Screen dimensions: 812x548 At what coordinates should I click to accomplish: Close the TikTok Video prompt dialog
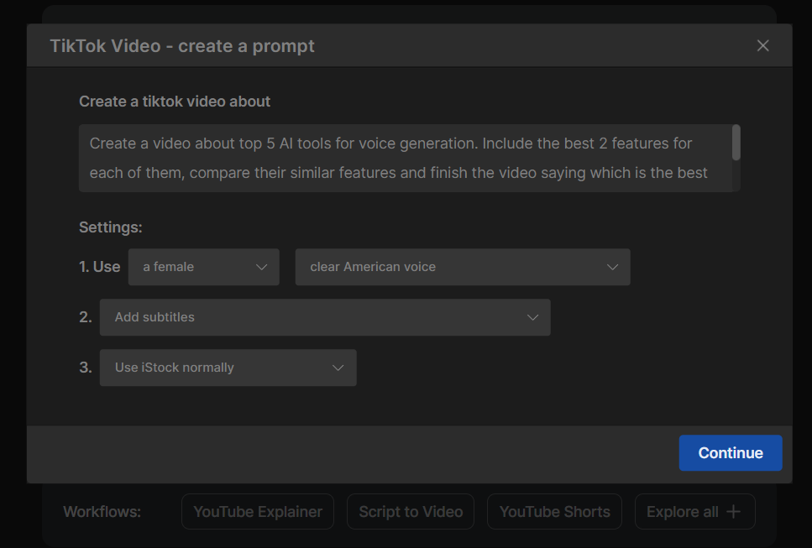pos(762,46)
